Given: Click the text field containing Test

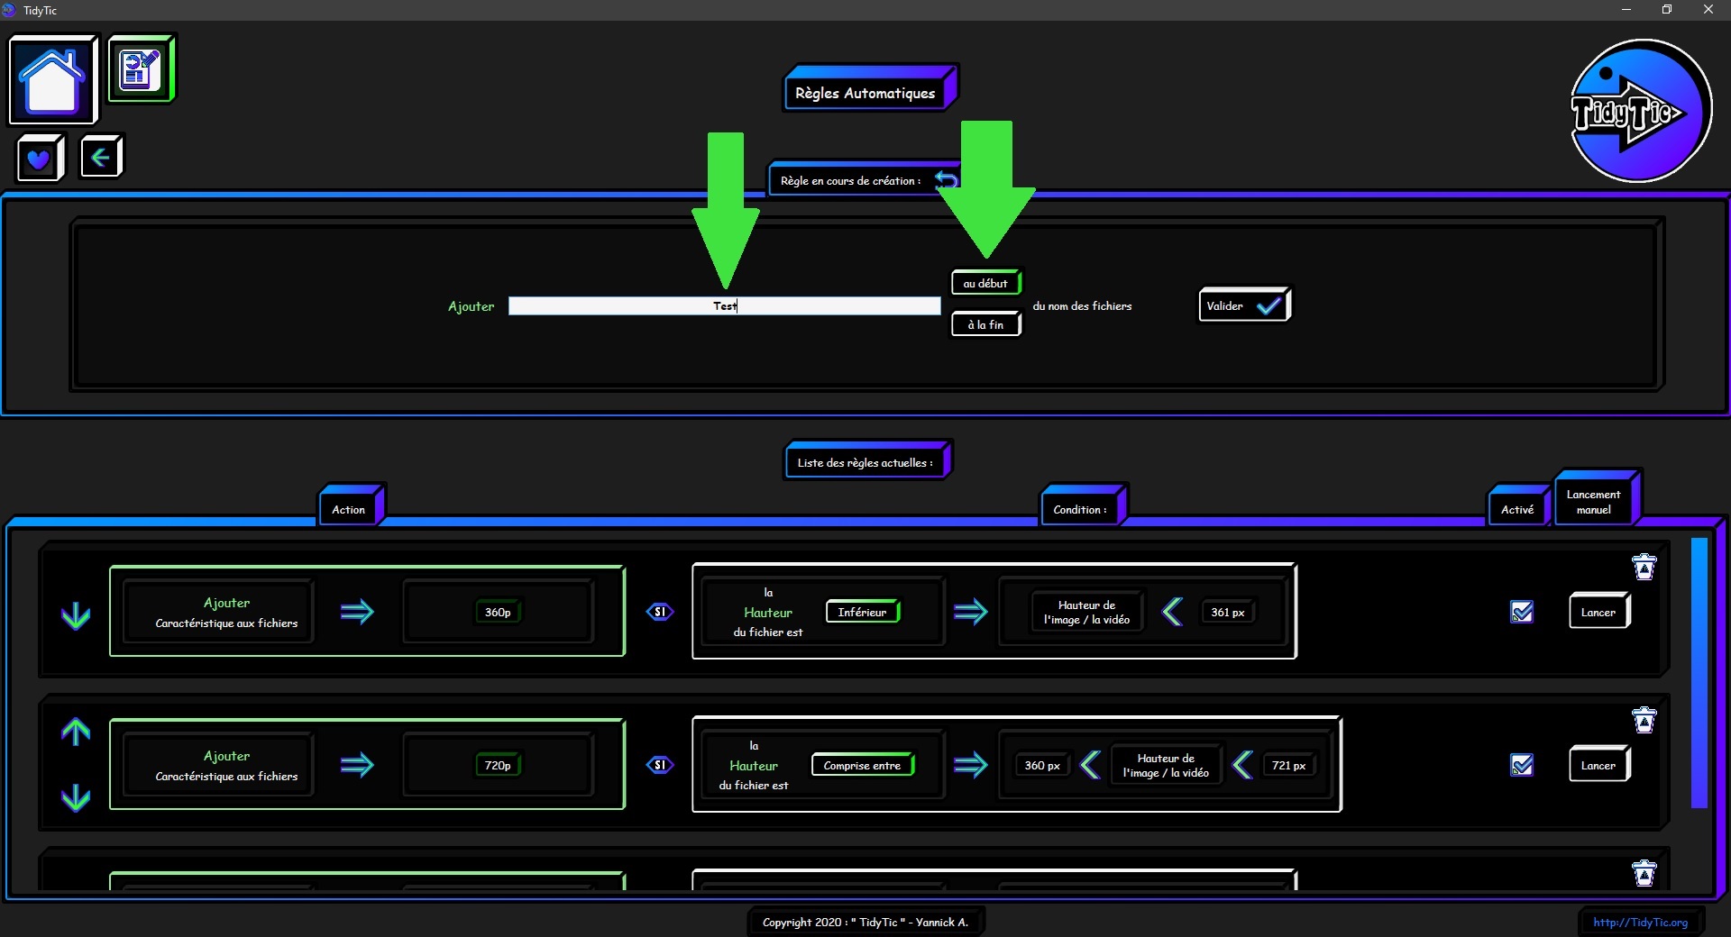Looking at the screenshot, I should 724,305.
